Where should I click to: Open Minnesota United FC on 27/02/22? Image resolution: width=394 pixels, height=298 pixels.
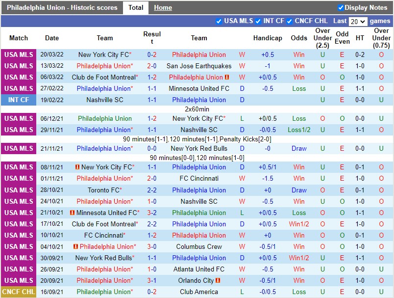[x=199, y=88]
